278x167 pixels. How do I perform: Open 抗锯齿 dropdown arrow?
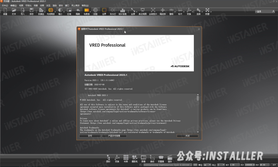pyautogui.click(x=45, y=12)
